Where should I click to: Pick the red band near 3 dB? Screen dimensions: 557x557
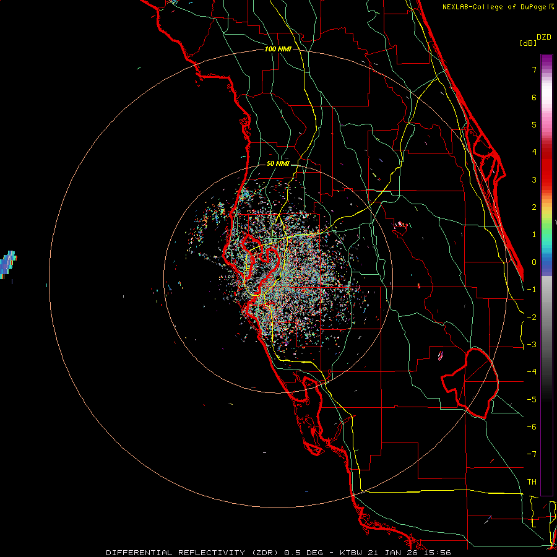click(546, 174)
